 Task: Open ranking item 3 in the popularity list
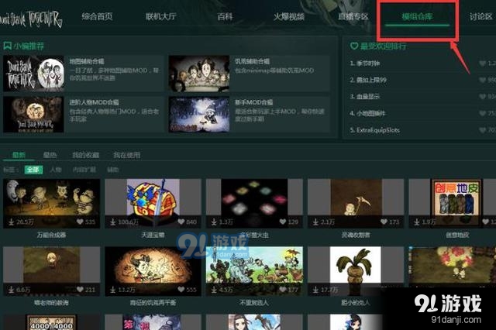365,96
